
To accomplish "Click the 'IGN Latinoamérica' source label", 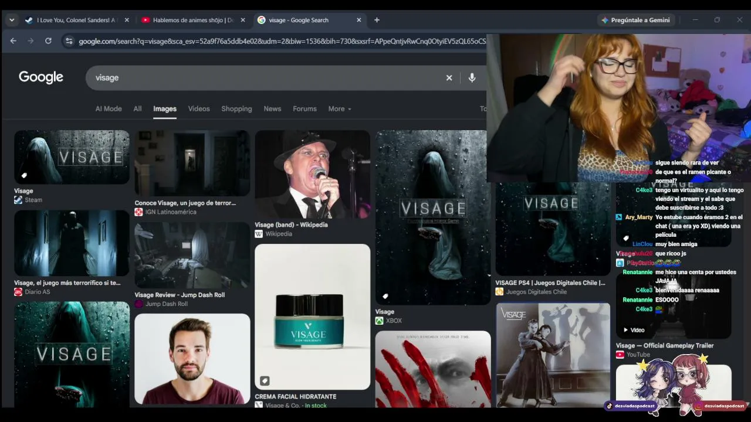I will point(171,212).
